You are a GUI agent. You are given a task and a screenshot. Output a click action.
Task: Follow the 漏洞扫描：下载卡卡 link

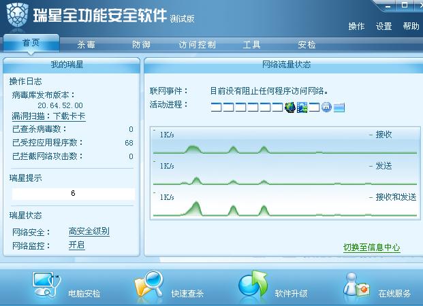coord(48,116)
